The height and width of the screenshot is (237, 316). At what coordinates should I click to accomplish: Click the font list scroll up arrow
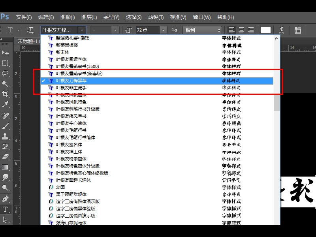tap(277, 38)
